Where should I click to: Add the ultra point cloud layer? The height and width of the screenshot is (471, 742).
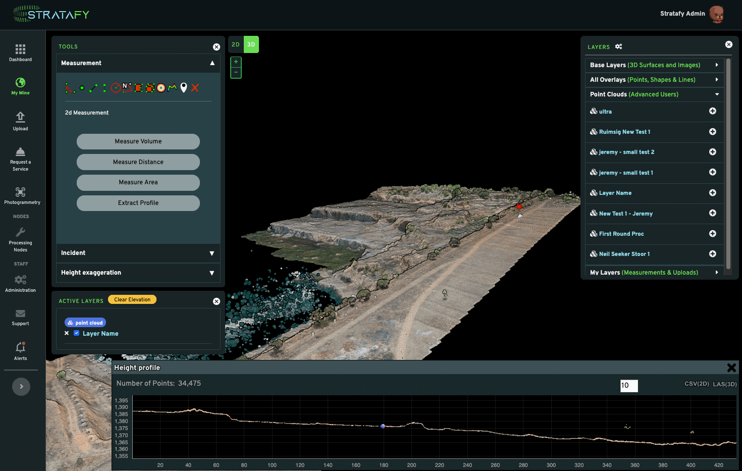point(712,111)
